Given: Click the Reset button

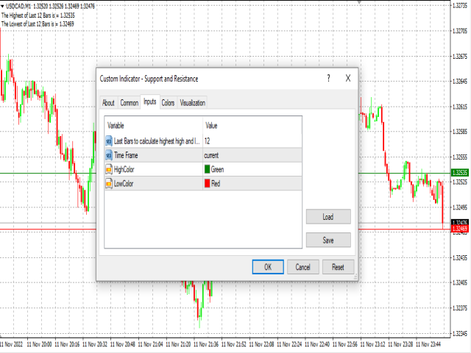Looking at the screenshot, I should coord(338,267).
